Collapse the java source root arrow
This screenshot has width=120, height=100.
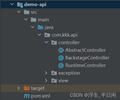pyautogui.click(x=33, y=27)
